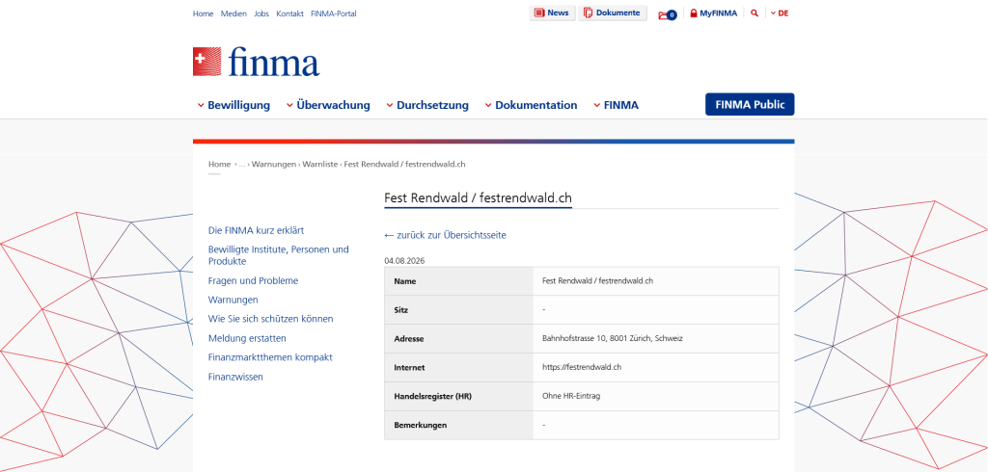
Task: Click the FINMA Public button
Action: coord(750,104)
